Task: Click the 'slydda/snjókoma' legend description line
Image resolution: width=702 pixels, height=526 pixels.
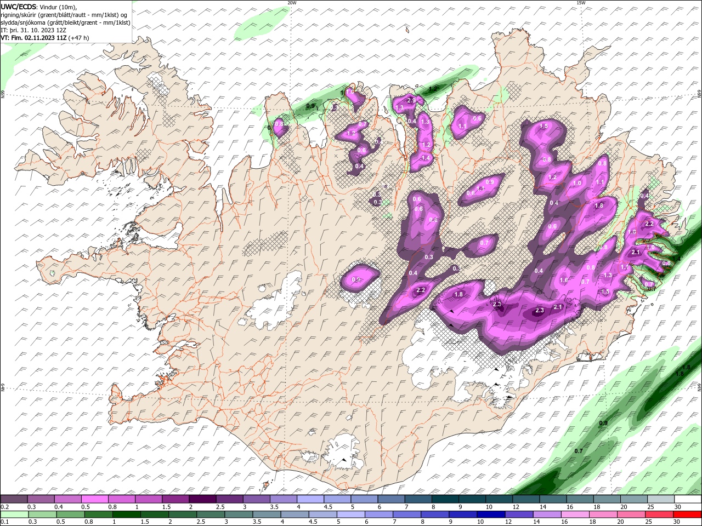Action: coord(65,22)
